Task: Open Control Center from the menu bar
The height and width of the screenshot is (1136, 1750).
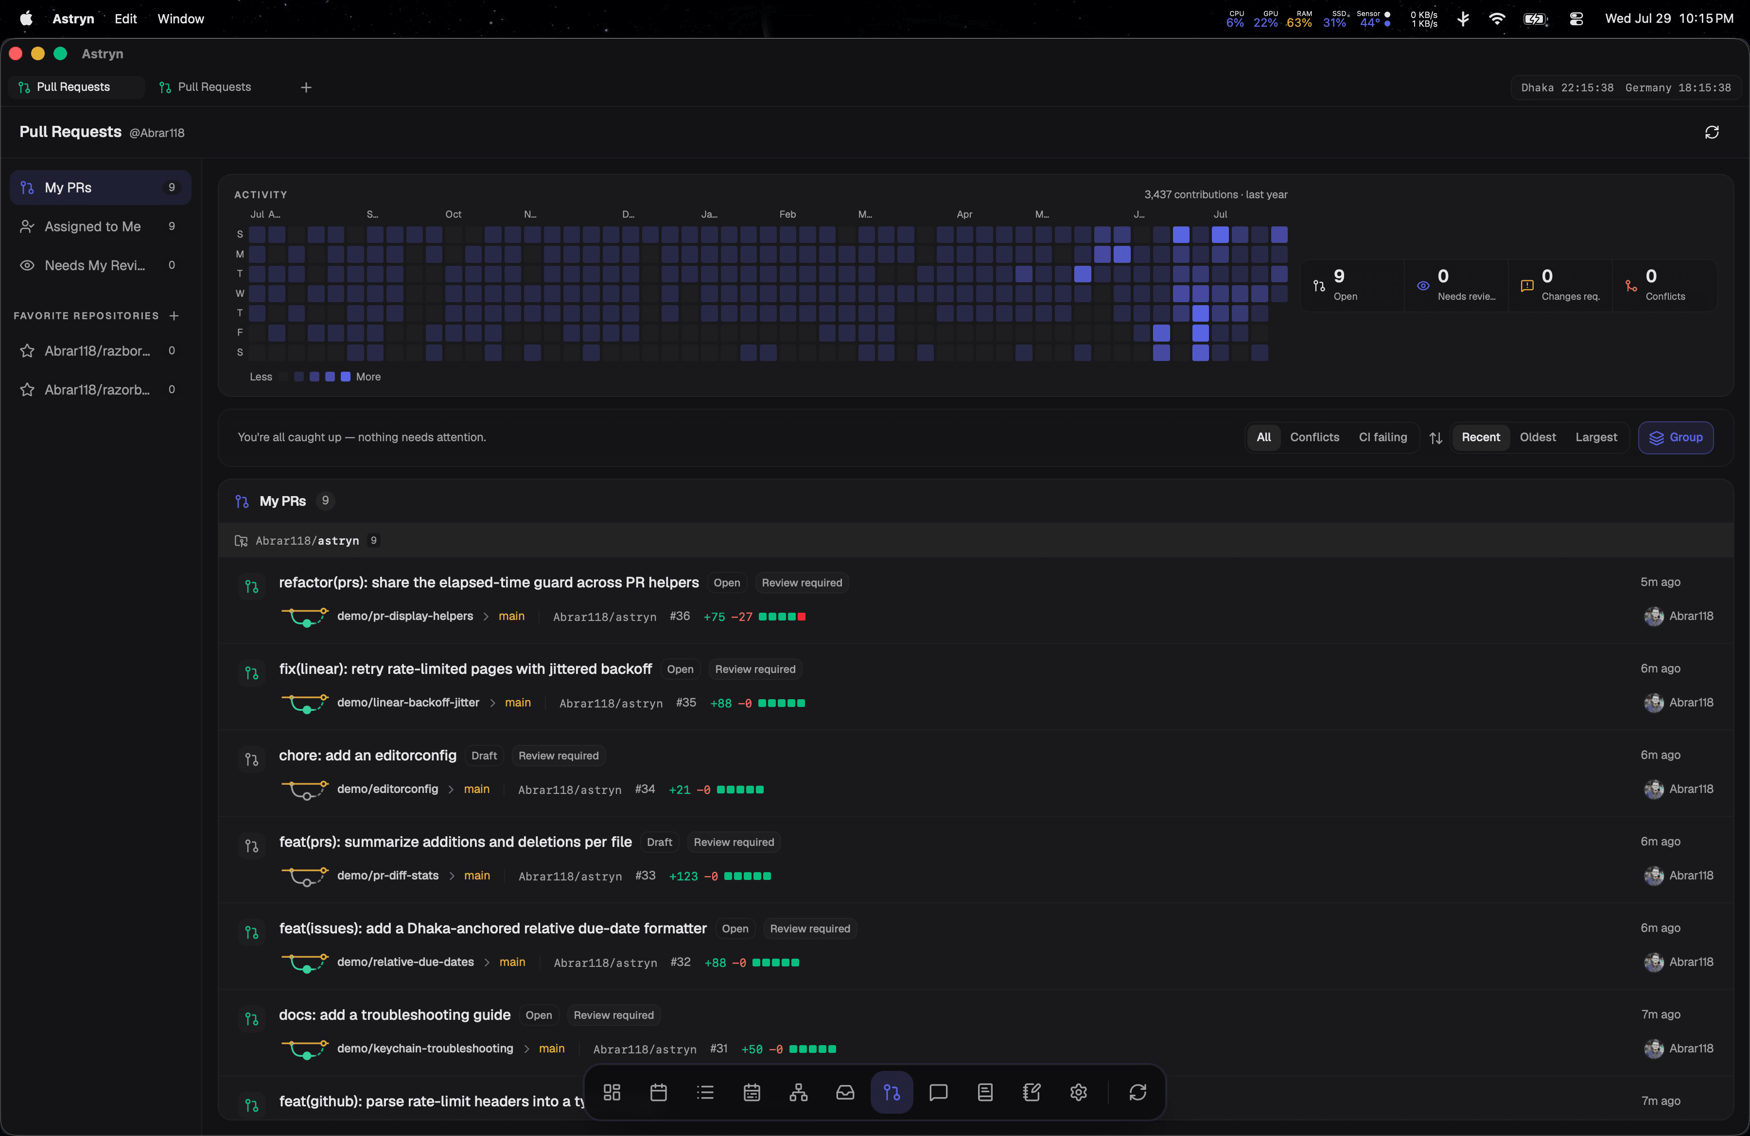Action: coord(1576,19)
